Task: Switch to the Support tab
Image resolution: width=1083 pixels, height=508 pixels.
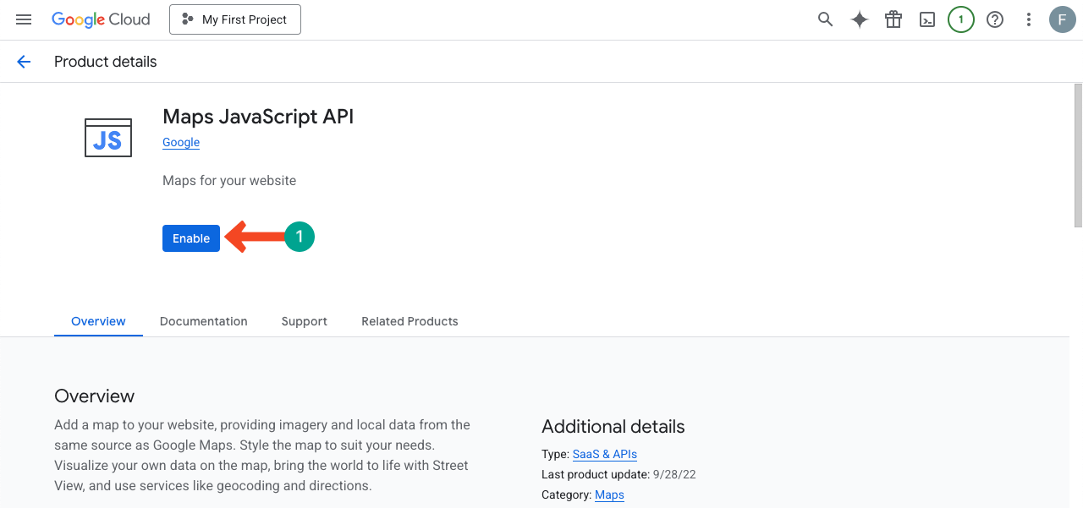Action: 305,321
